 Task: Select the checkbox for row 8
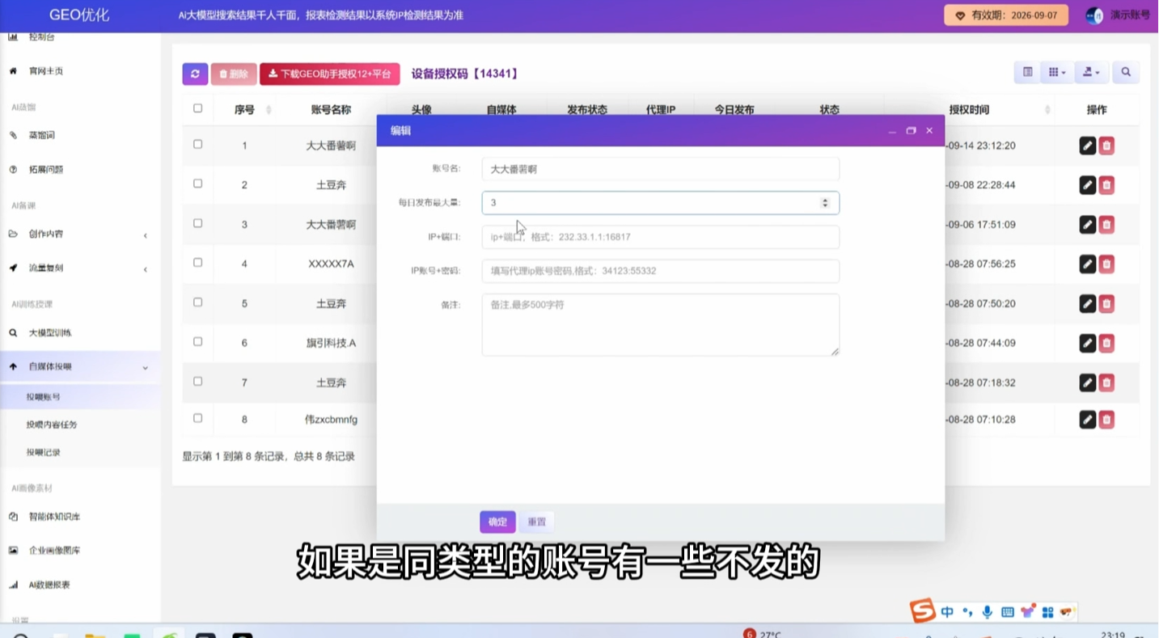point(198,418)
